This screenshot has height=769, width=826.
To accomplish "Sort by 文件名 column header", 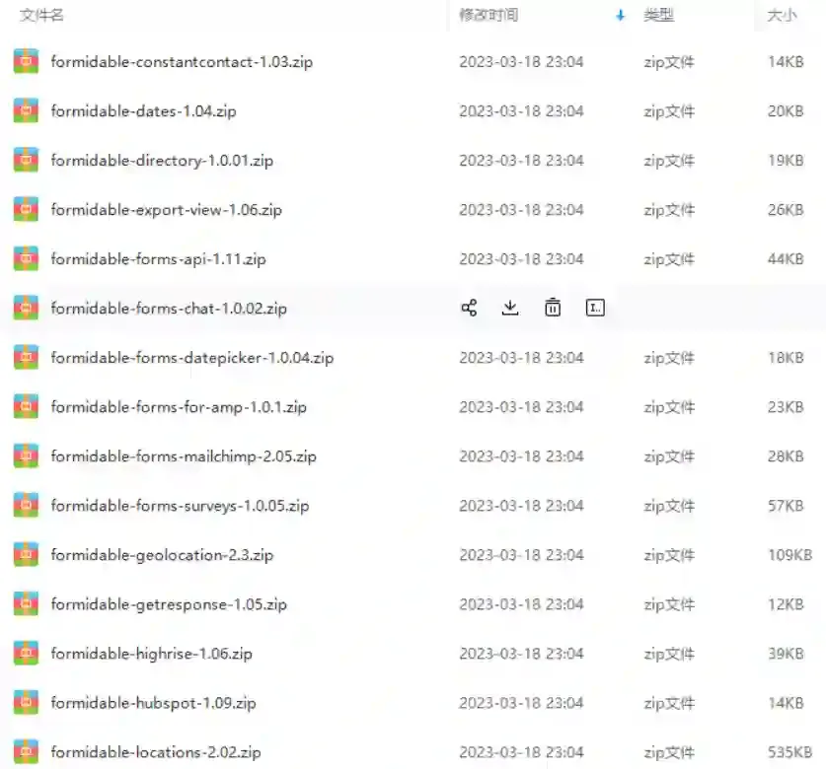I will click(41, 15).
